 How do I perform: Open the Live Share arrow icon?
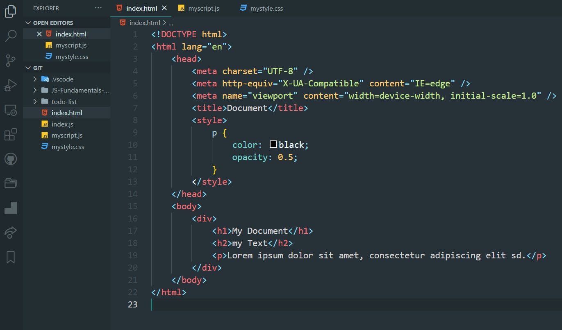(x=11, y=233)
